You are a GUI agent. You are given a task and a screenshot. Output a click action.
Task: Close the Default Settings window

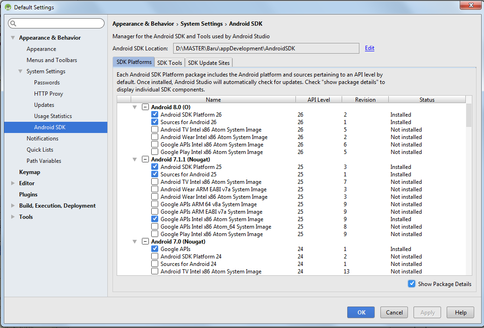tap(470, 6)
